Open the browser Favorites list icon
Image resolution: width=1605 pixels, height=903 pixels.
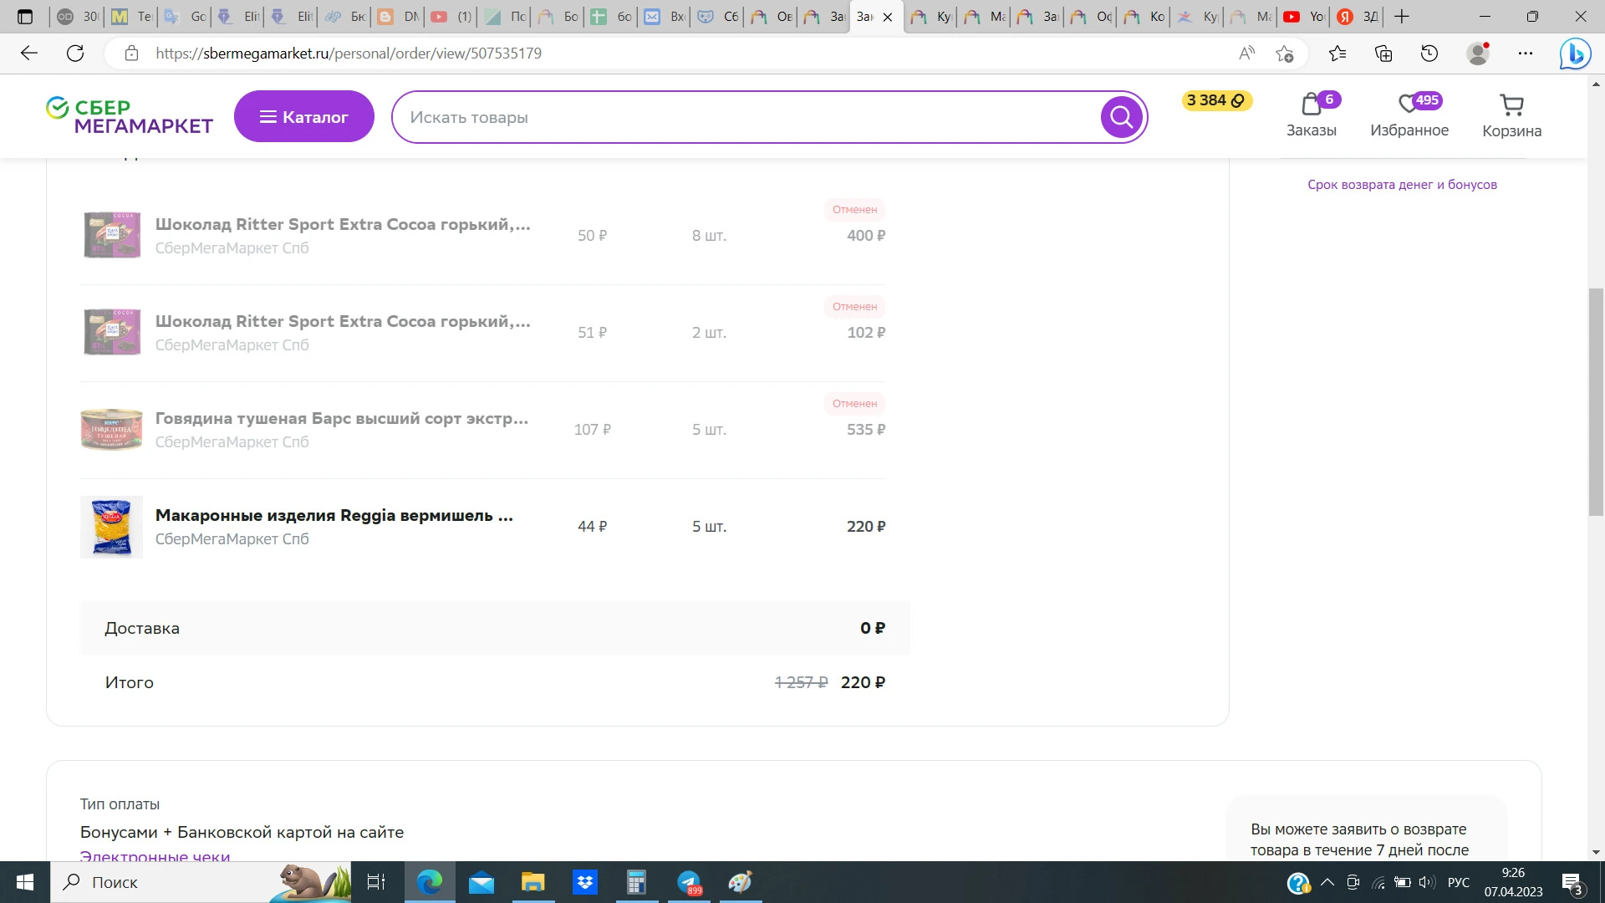click(x=1337, y=54)
